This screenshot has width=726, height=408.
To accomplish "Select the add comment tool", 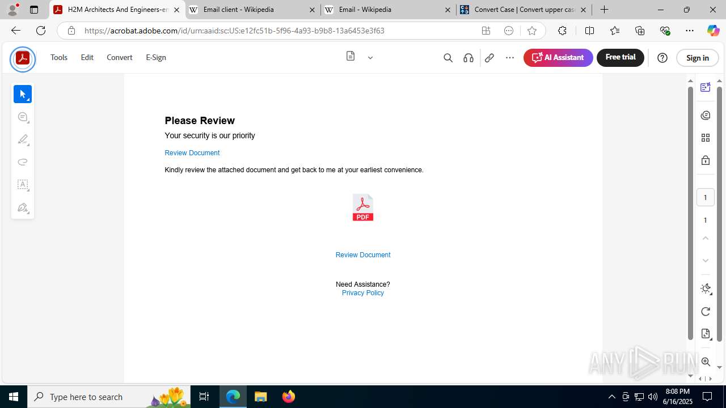I will (x=23, y=117).
